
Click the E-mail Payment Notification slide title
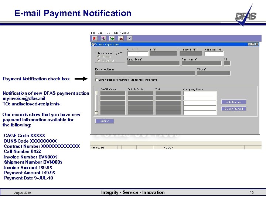pos(73,13)
